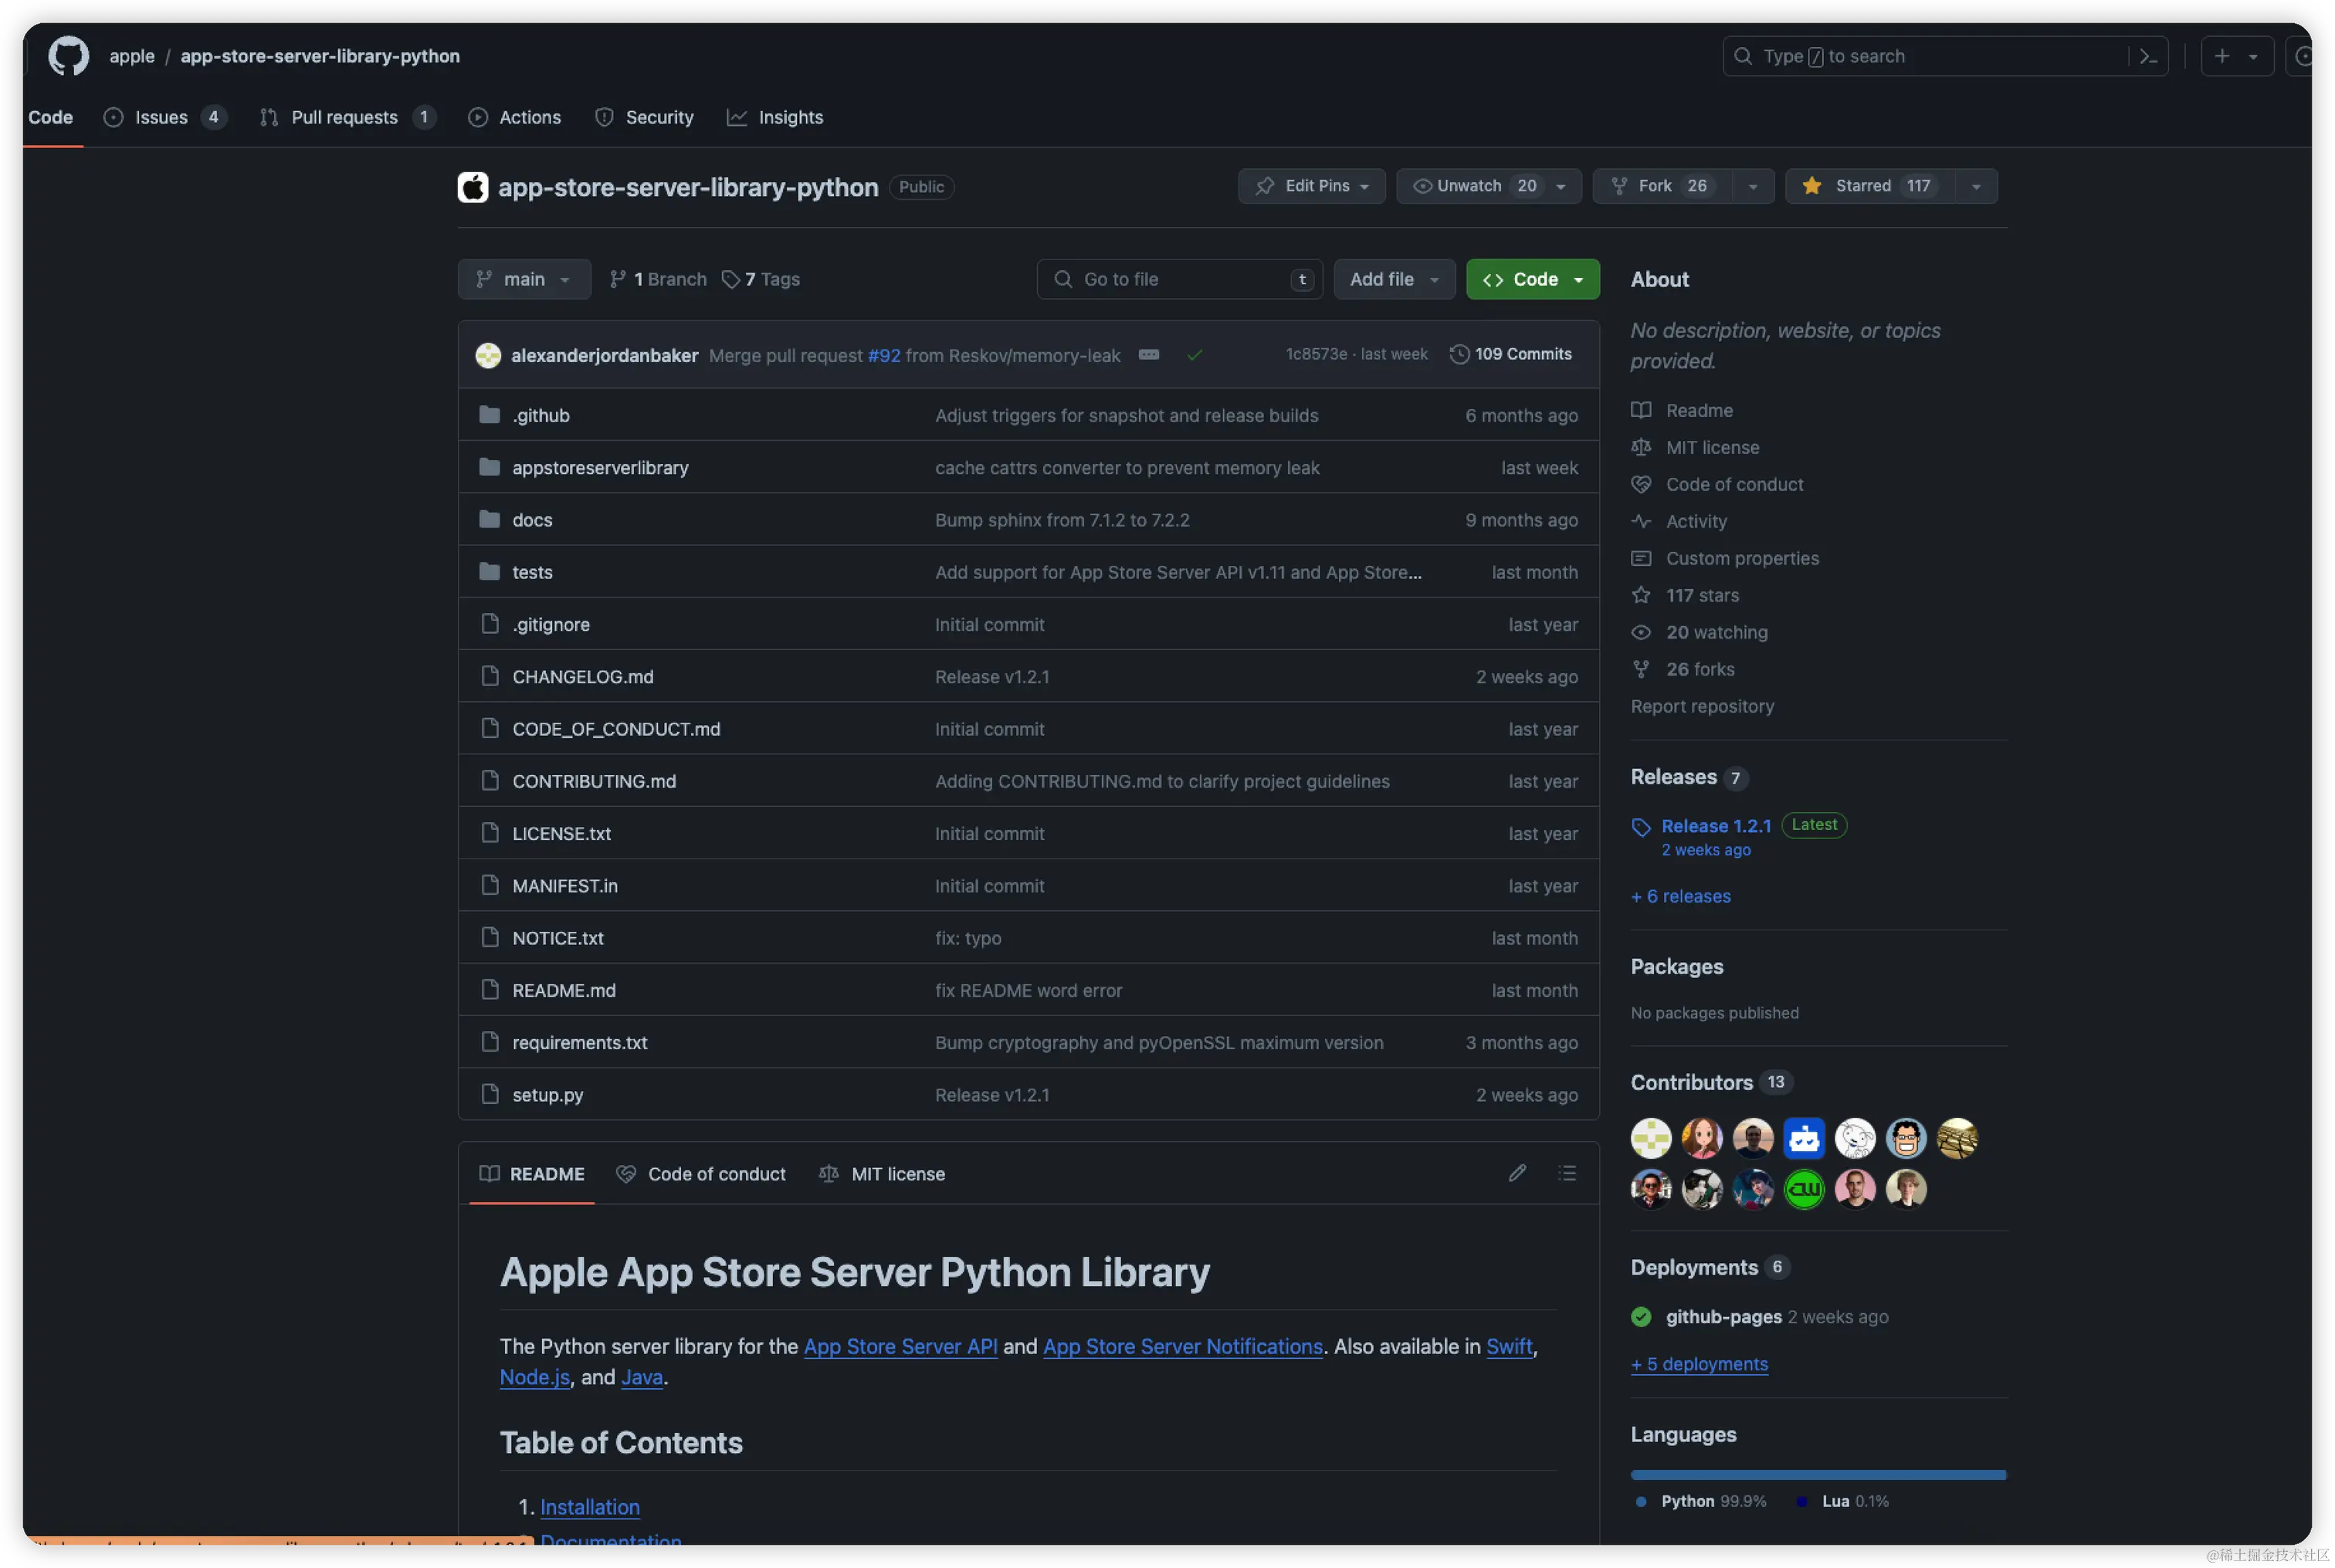Click the file icon beside setup.py
The width and height of the screenshot is (2335, 1568).
pyautogui.click(x=489, y=1094)
